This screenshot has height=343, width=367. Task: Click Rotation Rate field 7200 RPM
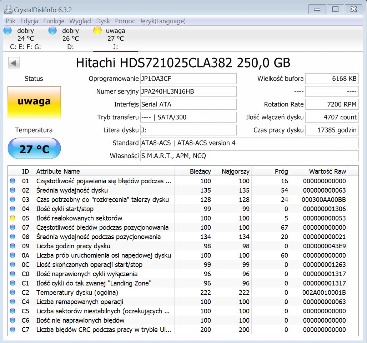332,104
